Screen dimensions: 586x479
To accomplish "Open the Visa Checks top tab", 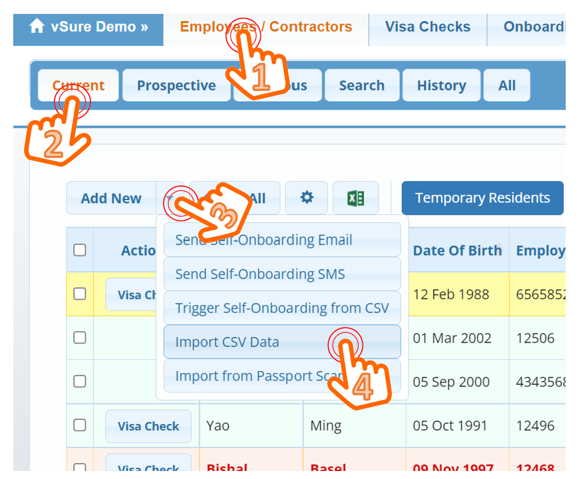I will 427,27.
